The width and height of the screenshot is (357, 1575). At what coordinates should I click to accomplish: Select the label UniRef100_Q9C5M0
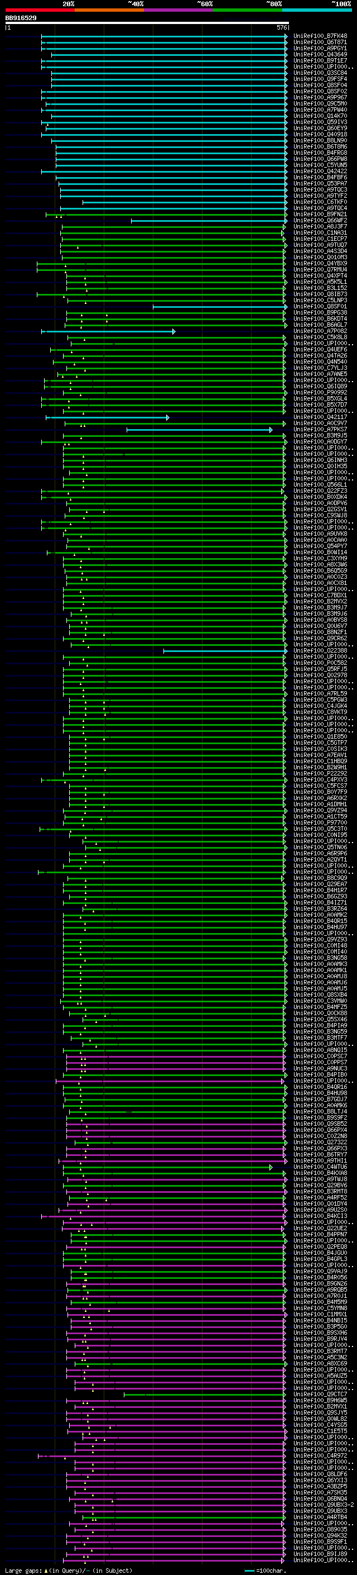coord(320,103)
